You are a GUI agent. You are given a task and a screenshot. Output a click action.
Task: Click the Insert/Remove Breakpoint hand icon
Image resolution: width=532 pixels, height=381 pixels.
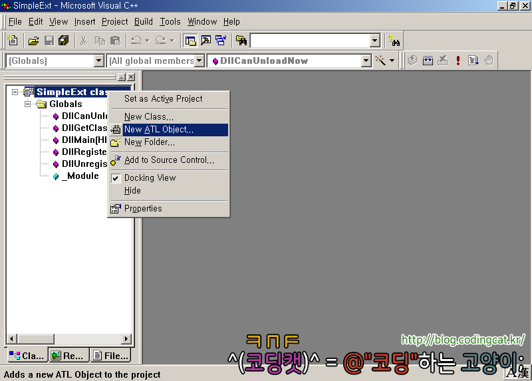tap(489, 61)
